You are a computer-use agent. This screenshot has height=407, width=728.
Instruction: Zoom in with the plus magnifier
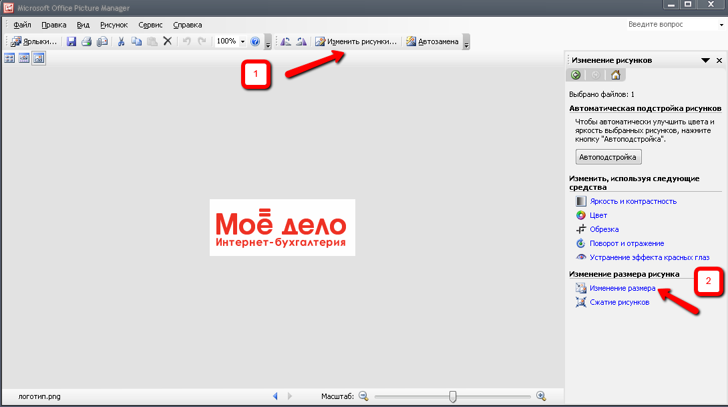coord(541,396)
